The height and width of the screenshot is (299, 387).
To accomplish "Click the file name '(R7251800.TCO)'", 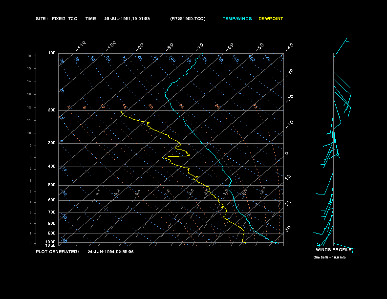I will (188, 19).
